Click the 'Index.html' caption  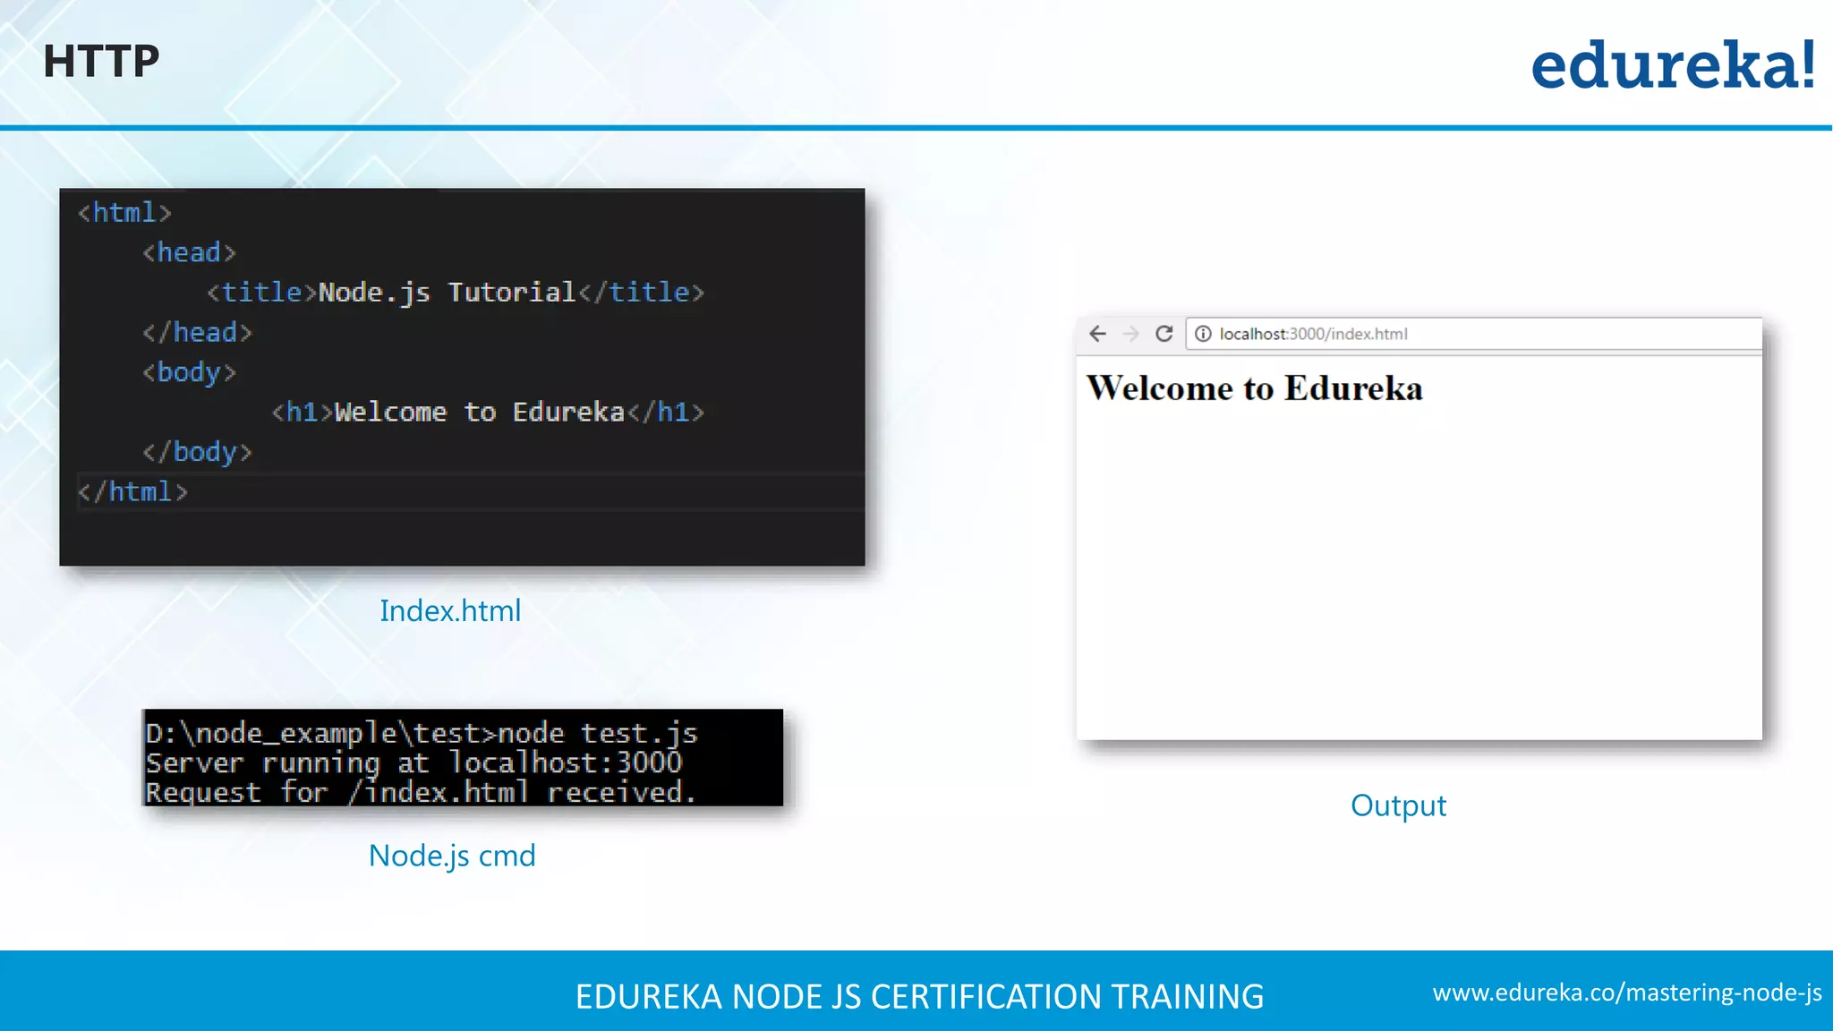pyautogui.click(x=450, y=610)
